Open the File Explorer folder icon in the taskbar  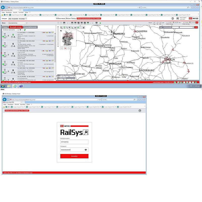coord(9,86)
